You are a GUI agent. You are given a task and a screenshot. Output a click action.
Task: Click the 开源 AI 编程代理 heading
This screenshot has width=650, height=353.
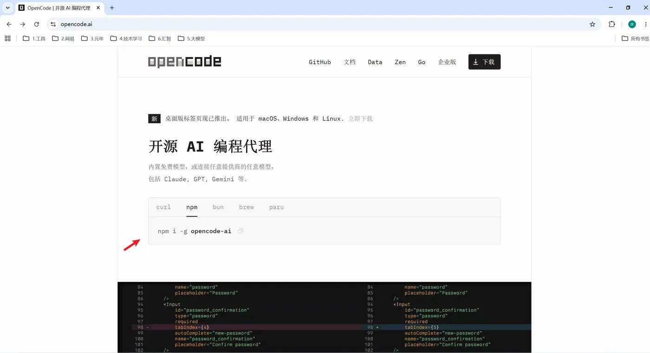[x=210, y=147]
